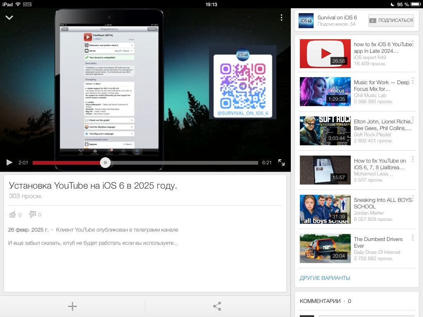Tap the Do Not Disturb moon icon
Image resolution: width=423 pixels, height=317 pixels.
click(392, 4)
